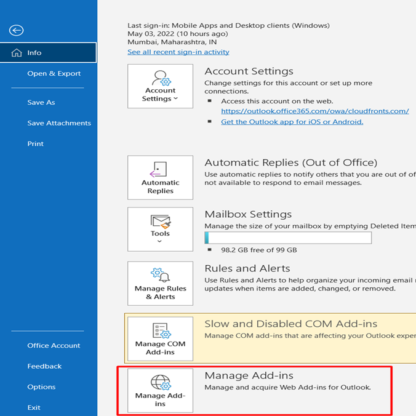The width and height of the screenshot is (416, 416).
Task: Click Manage and acquire Web Add-ins description
Action: 287,387
